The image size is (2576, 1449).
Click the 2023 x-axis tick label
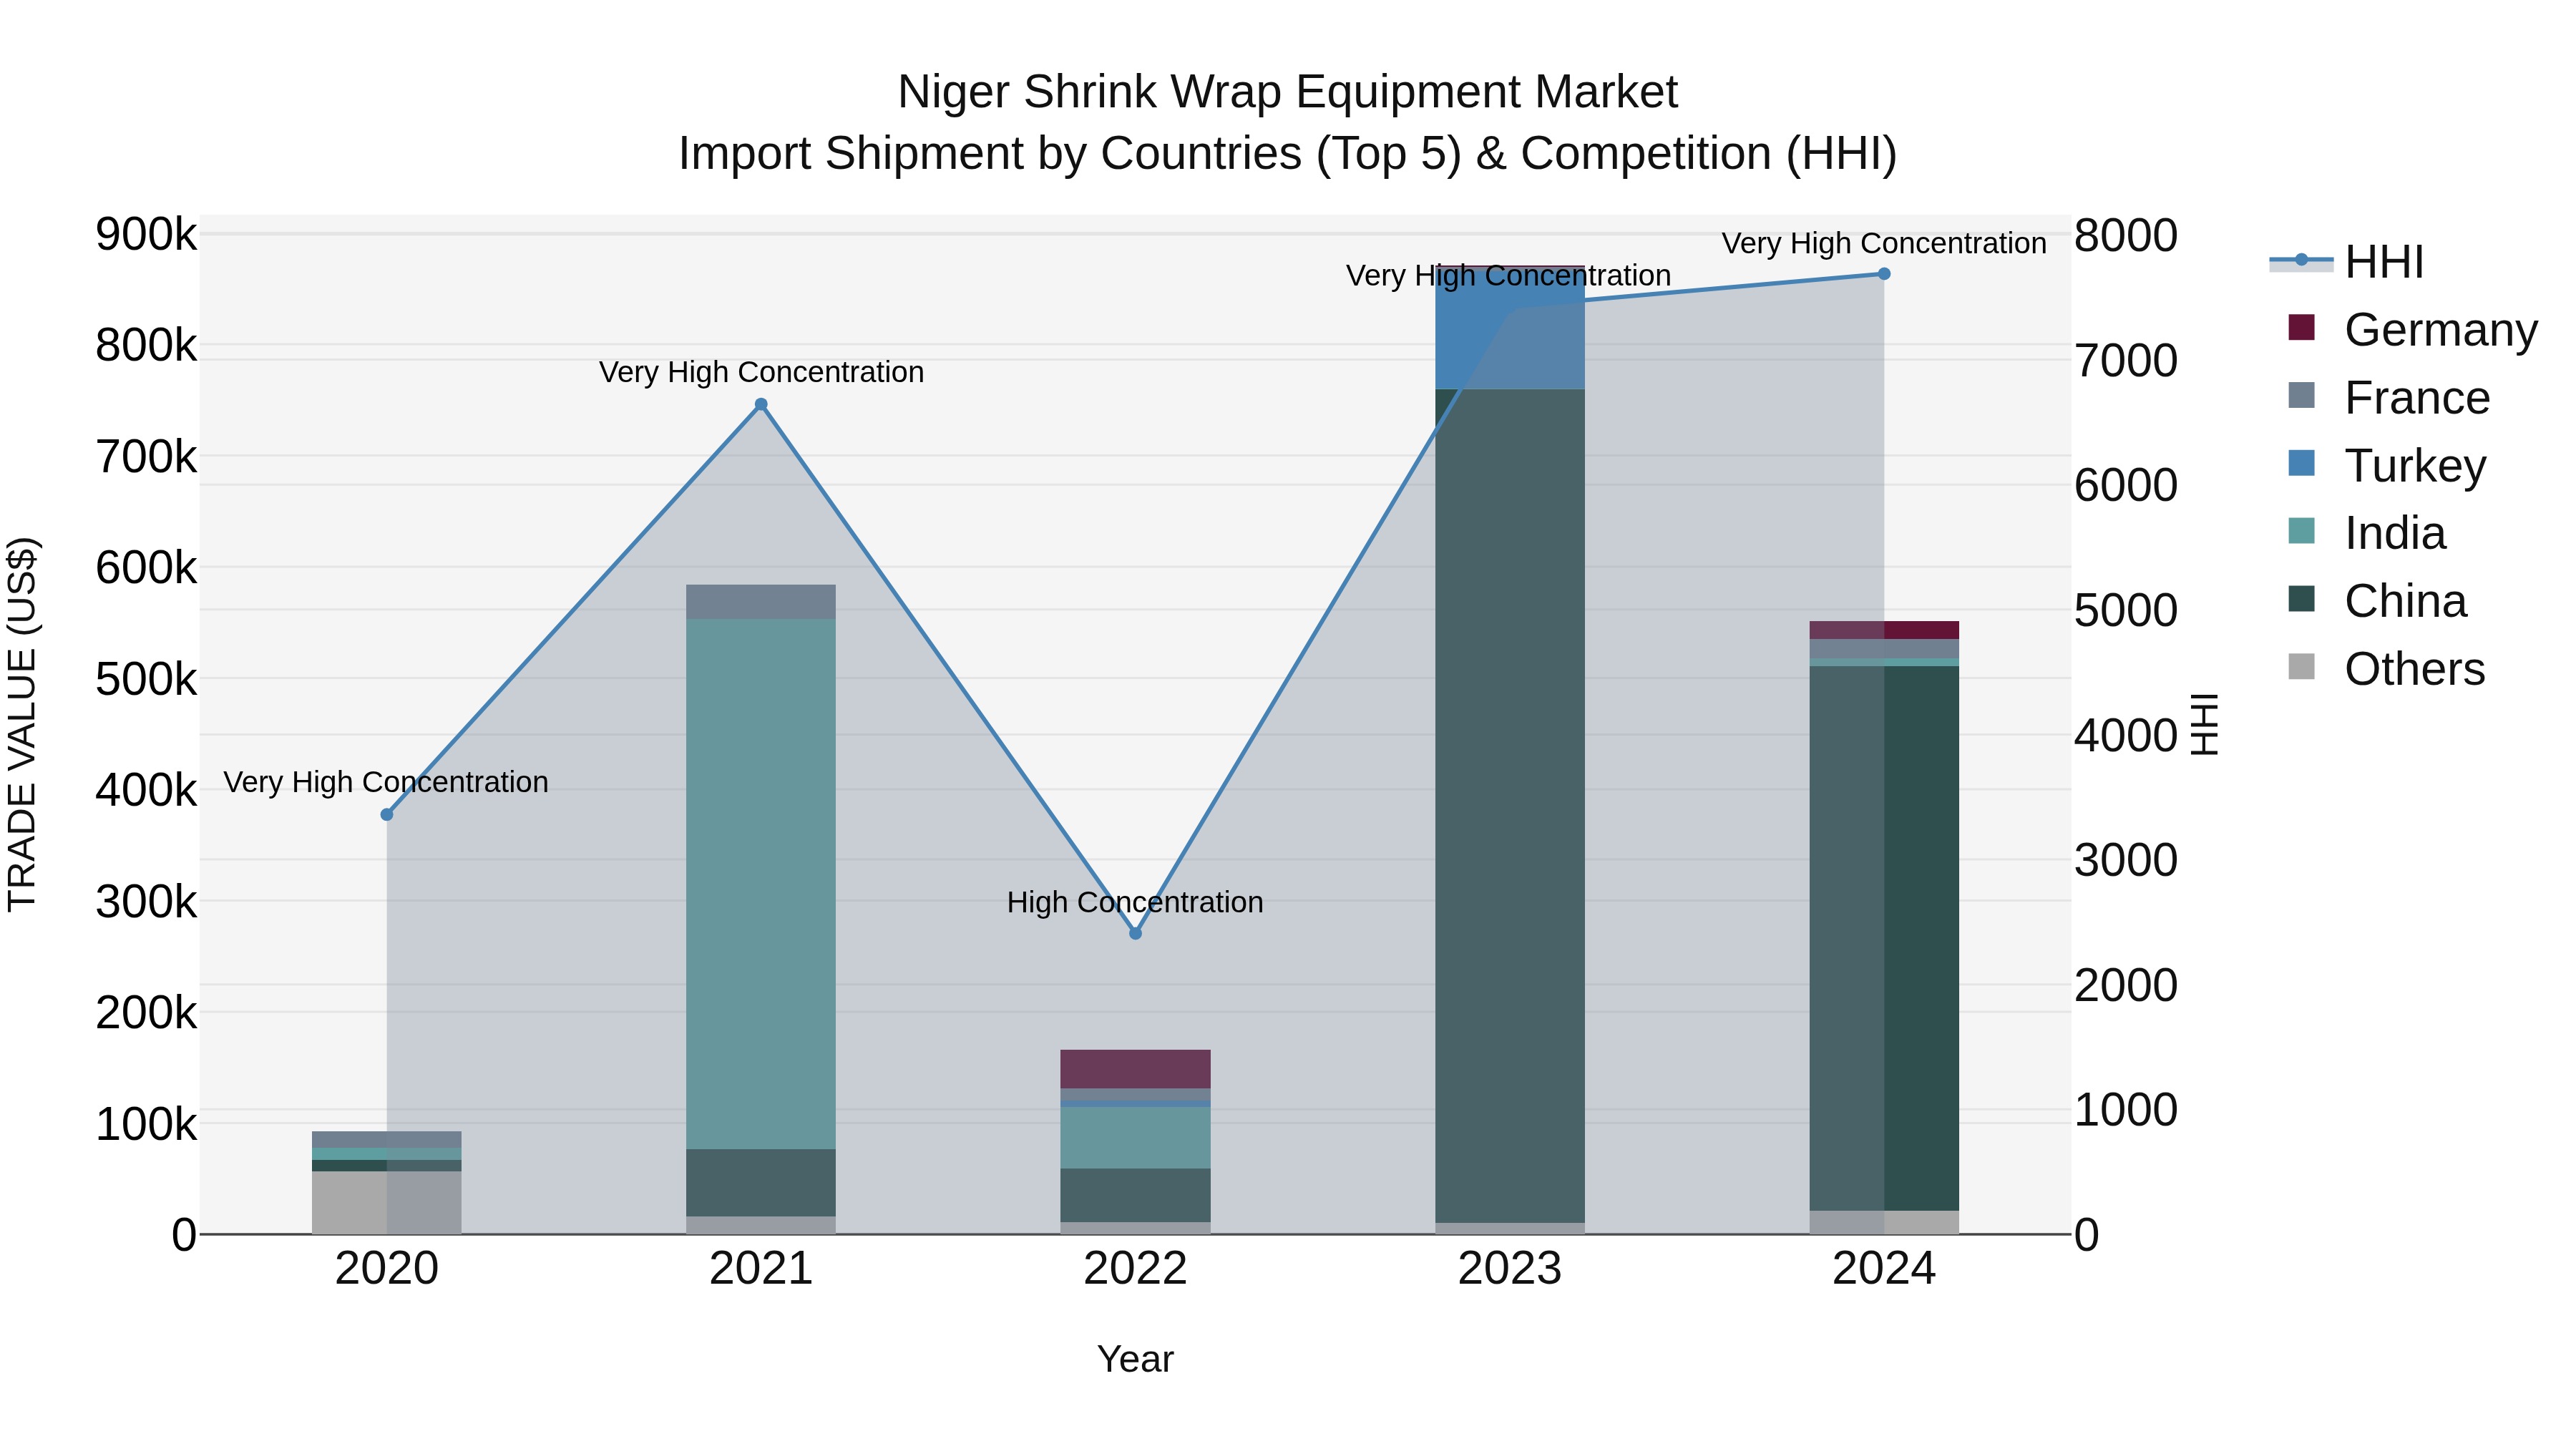[1510, 1269]
